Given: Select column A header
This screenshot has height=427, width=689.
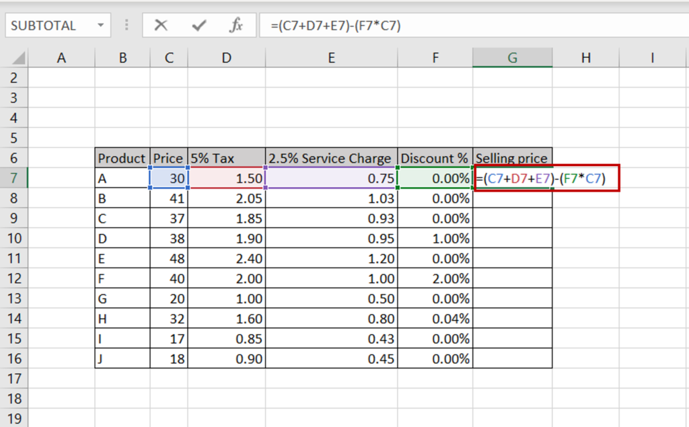Looking at the screenshot, I should [x=61, y=58].
